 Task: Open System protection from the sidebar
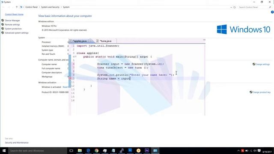pos(13,29)
